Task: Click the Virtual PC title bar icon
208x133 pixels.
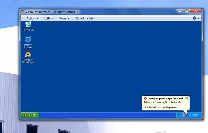Action: [23, 12]
